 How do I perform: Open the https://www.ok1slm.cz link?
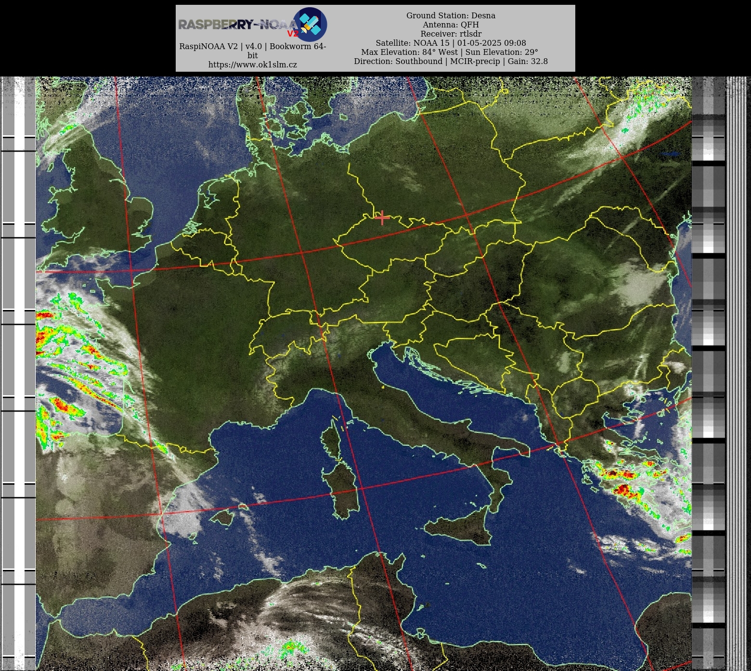coord(253,65)
